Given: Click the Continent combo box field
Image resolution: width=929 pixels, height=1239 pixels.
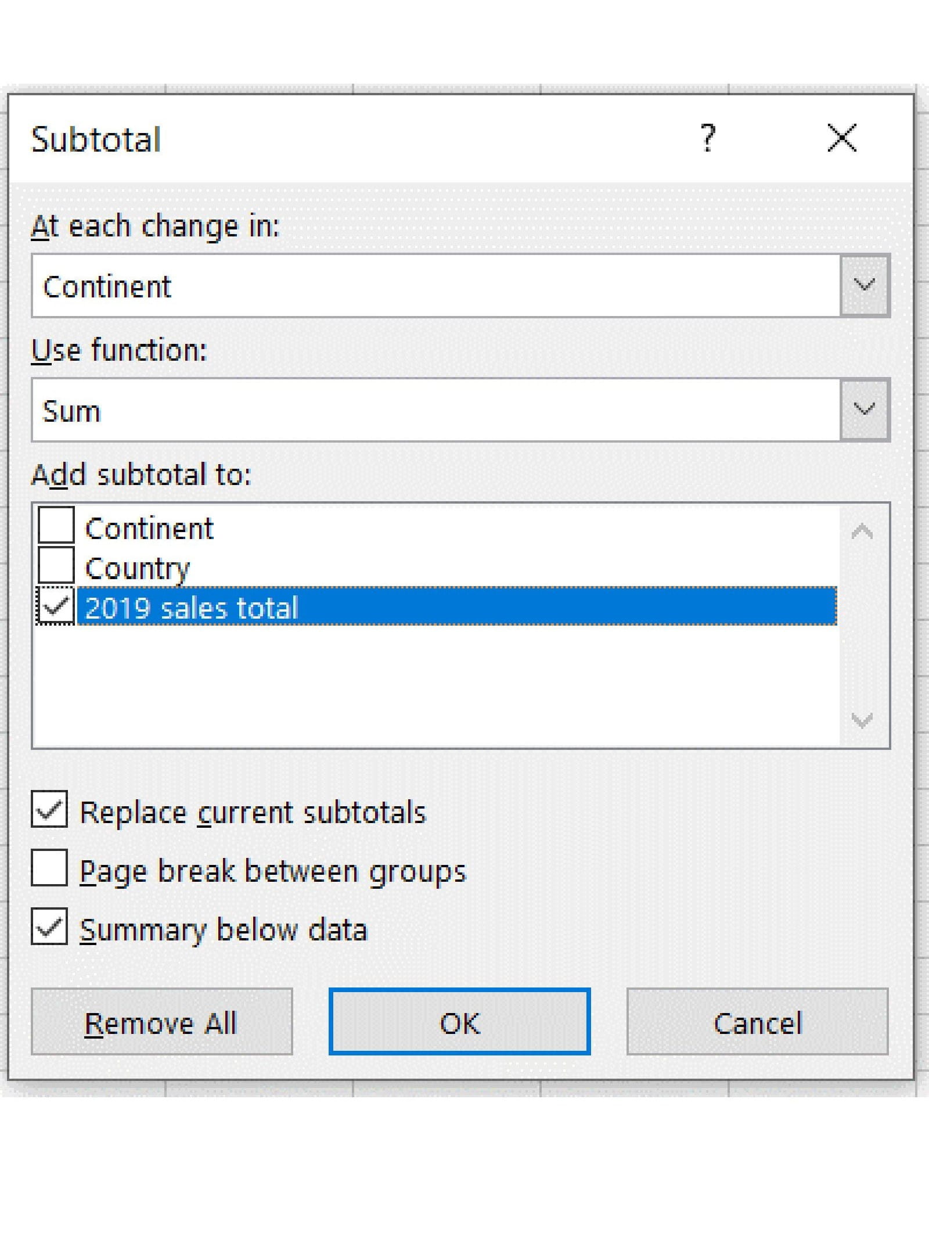Looking at the screenshot, I should pos(435,286).
